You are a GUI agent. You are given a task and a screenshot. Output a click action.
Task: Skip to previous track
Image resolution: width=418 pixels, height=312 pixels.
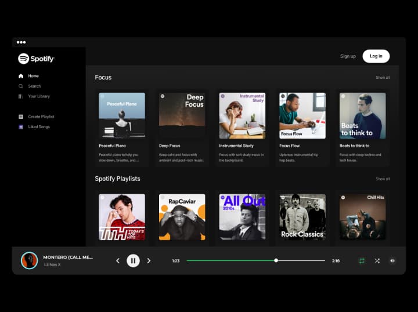[118, 261]
